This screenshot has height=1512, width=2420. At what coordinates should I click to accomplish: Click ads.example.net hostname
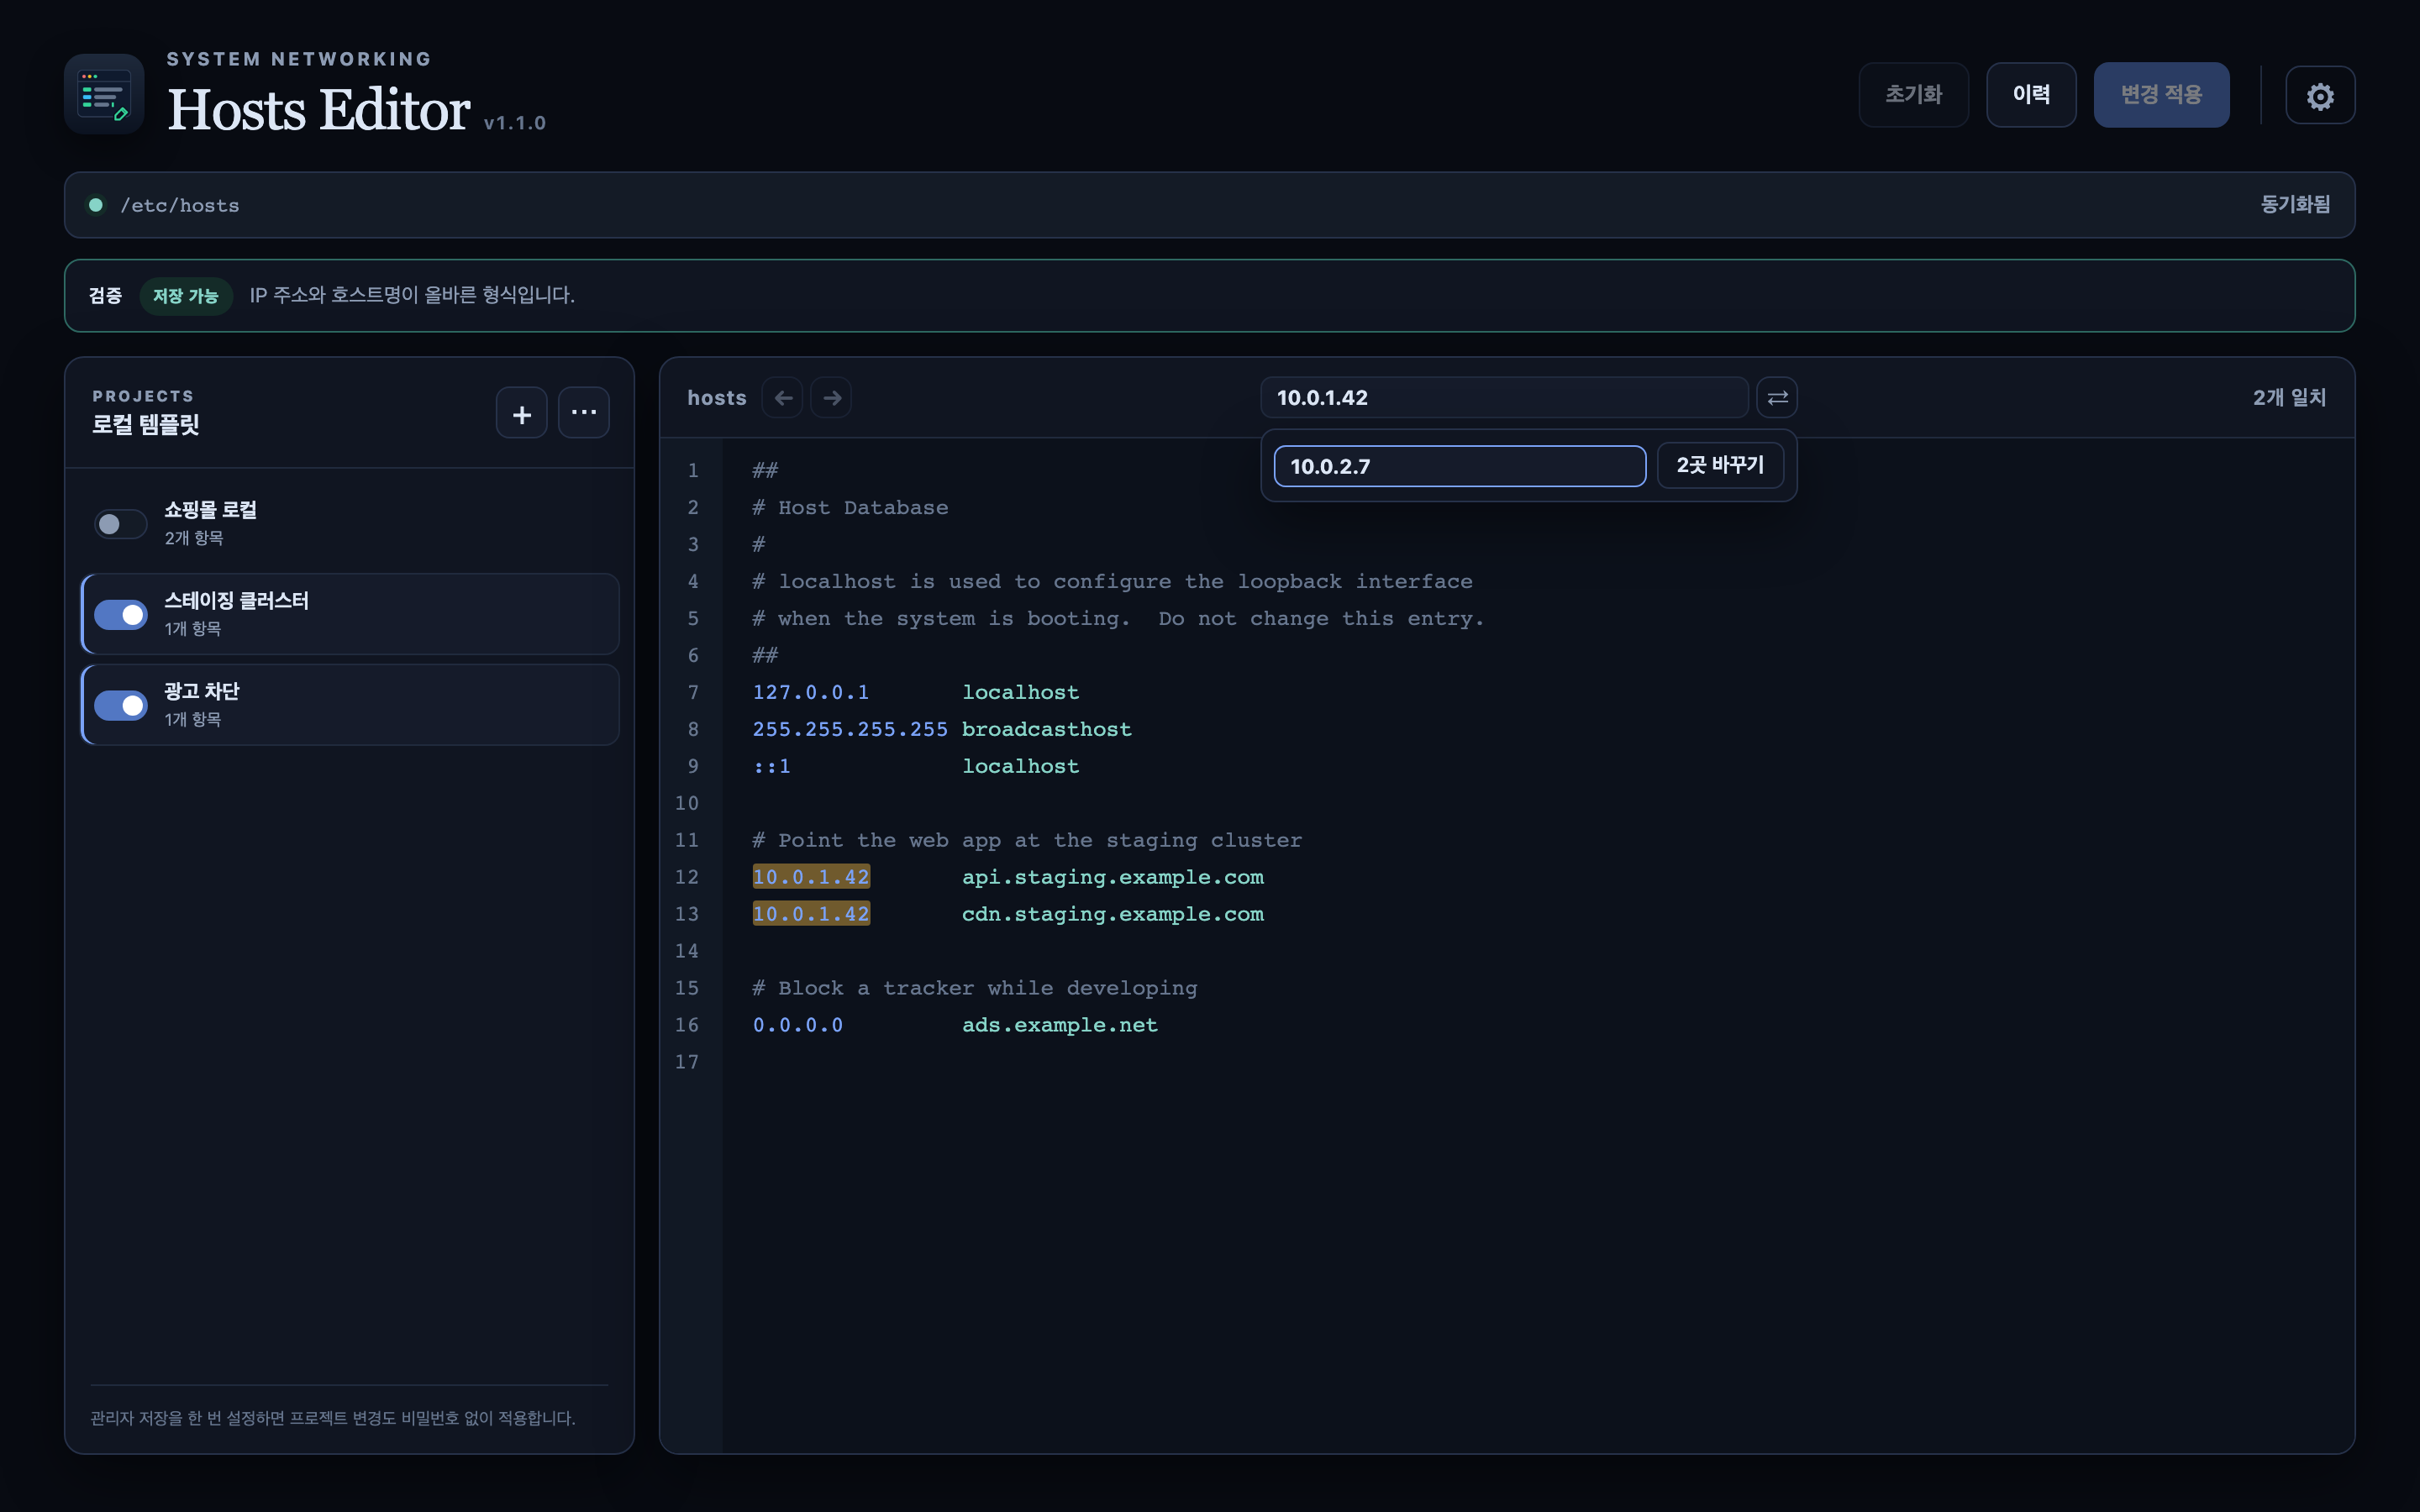click(1060, 1025)
